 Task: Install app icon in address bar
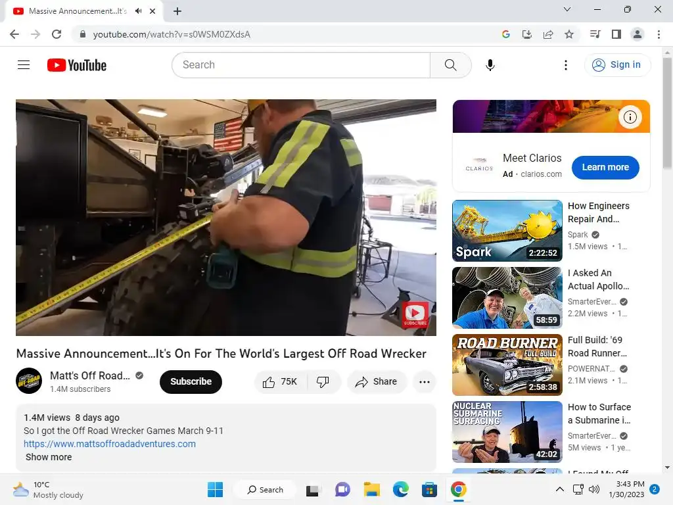527,34
